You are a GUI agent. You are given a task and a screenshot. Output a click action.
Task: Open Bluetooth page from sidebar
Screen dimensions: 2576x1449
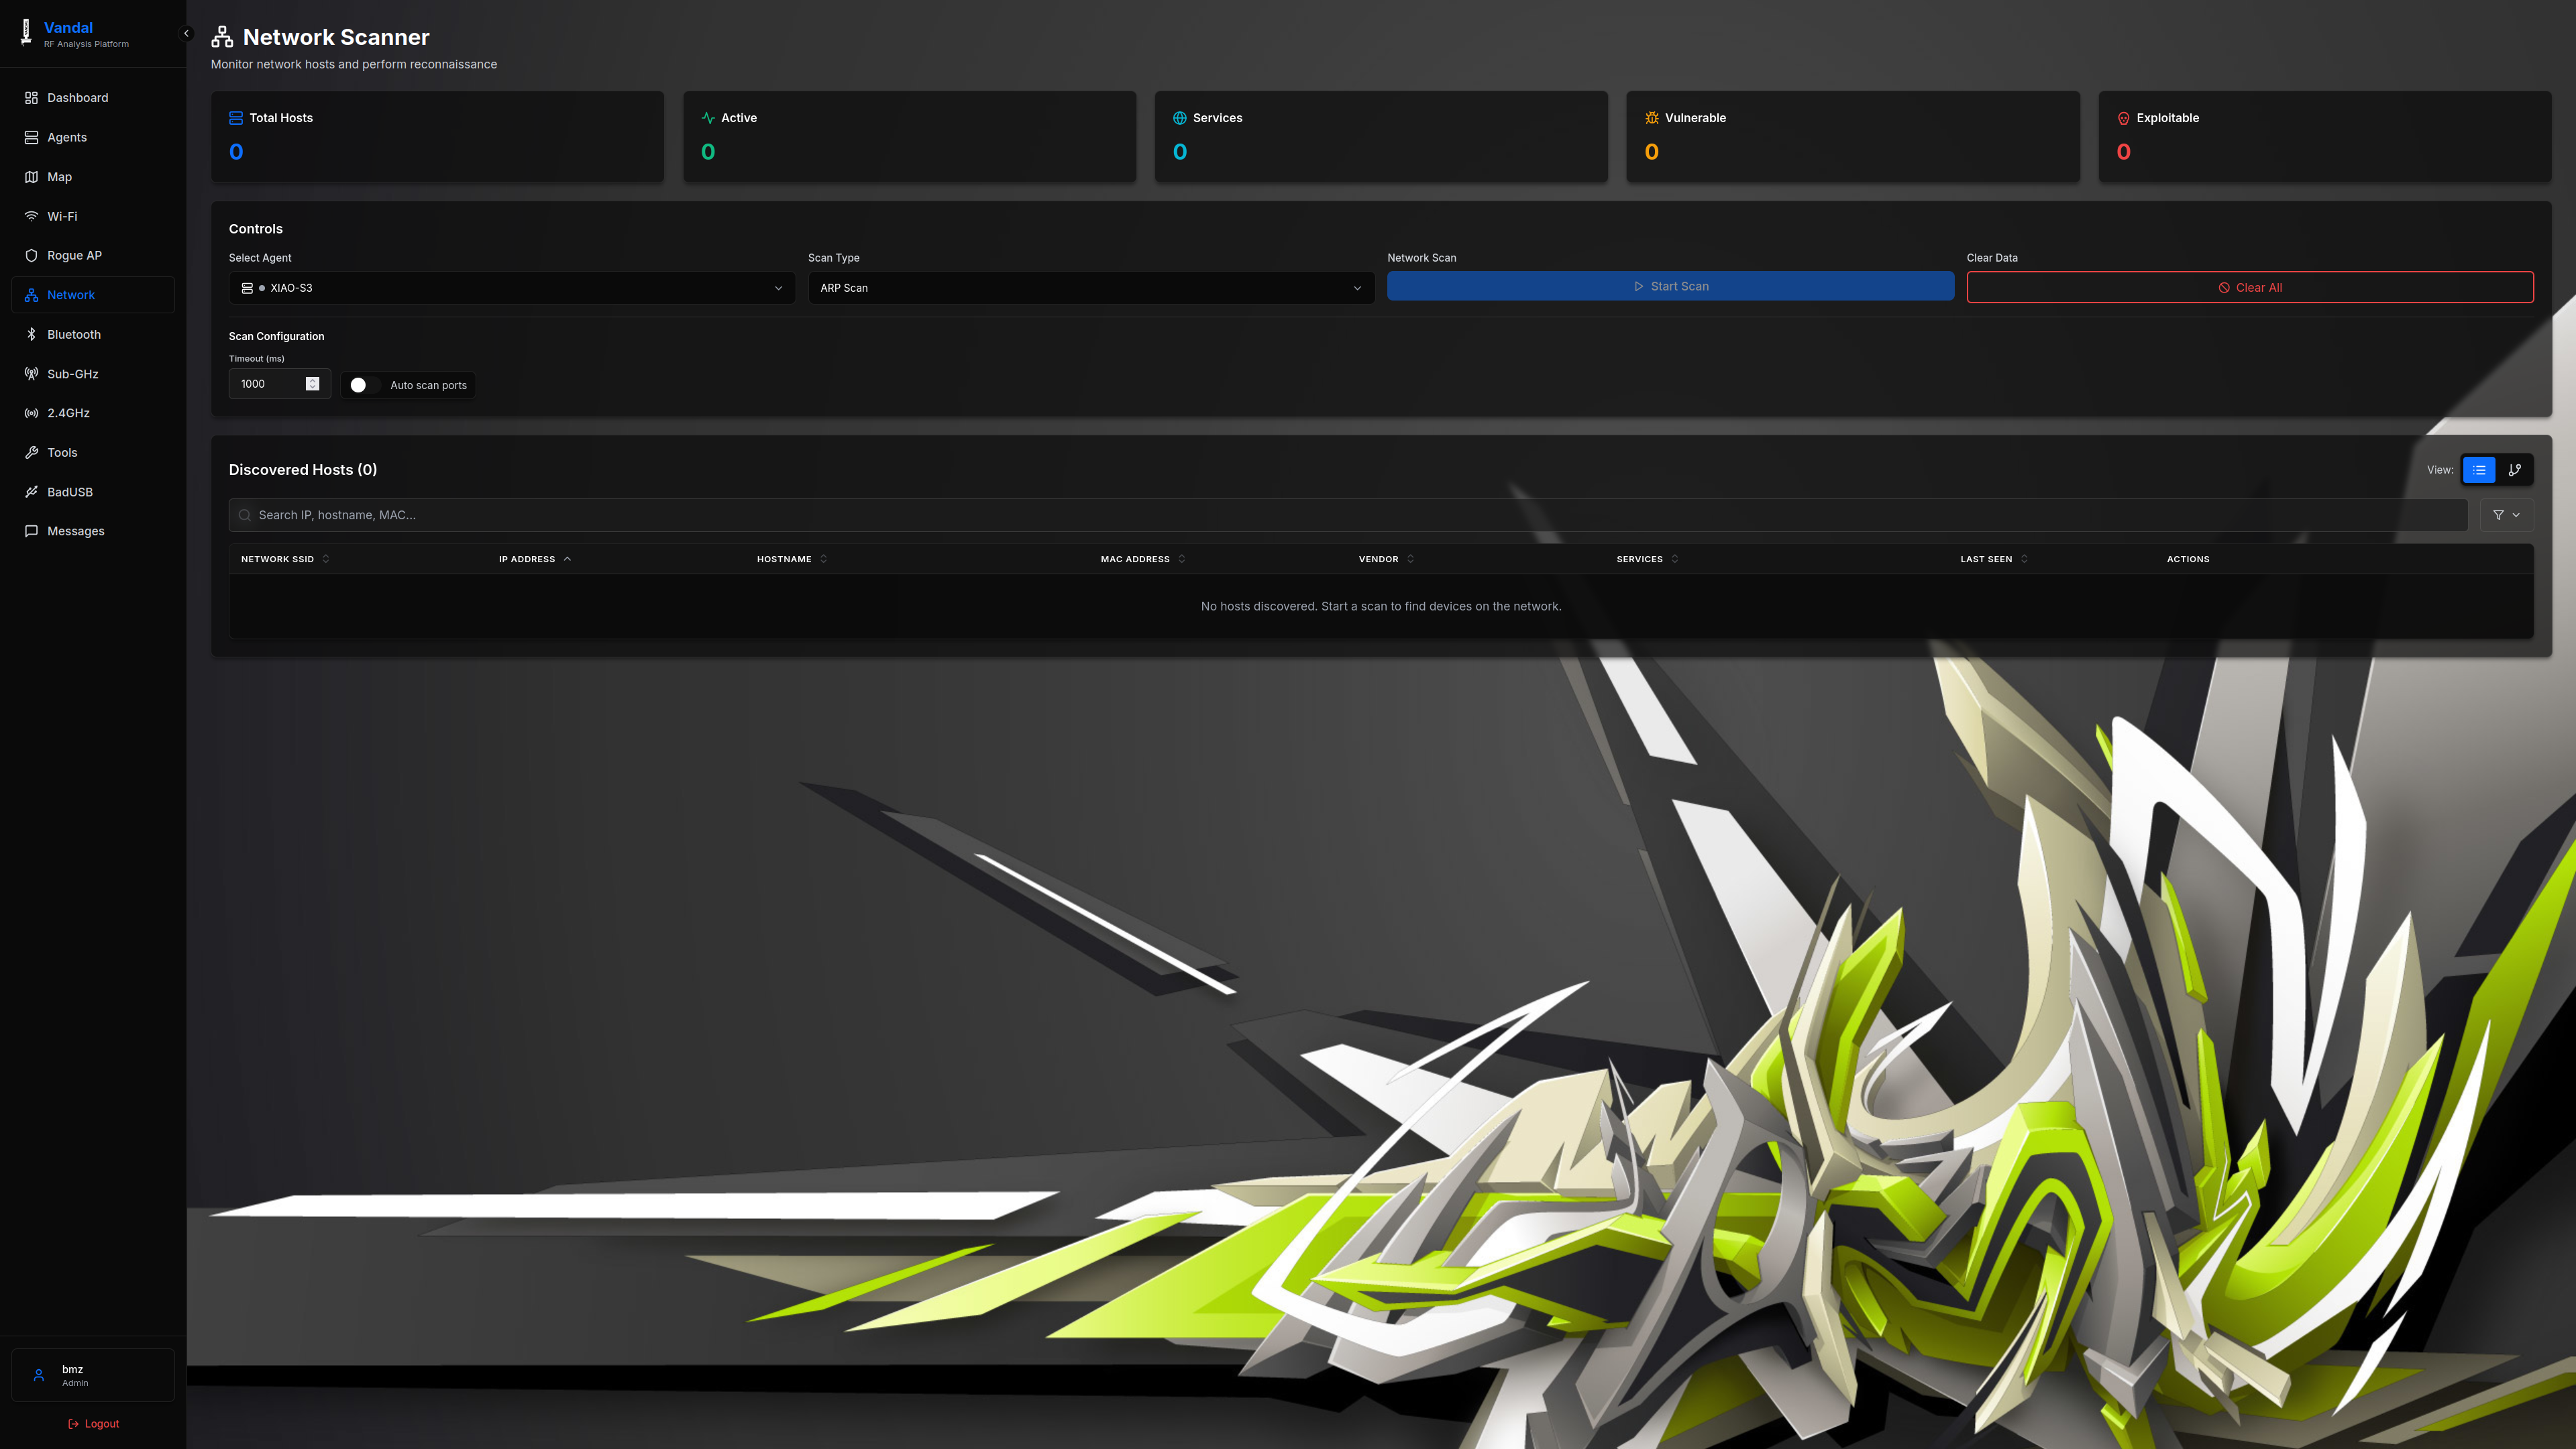pyautogui.click(x=74, y=334)
